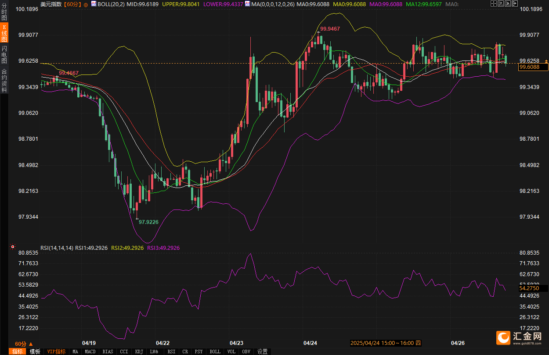Click the LOWER:99.4337 value

pyautogui.click(x=223, y=4)
